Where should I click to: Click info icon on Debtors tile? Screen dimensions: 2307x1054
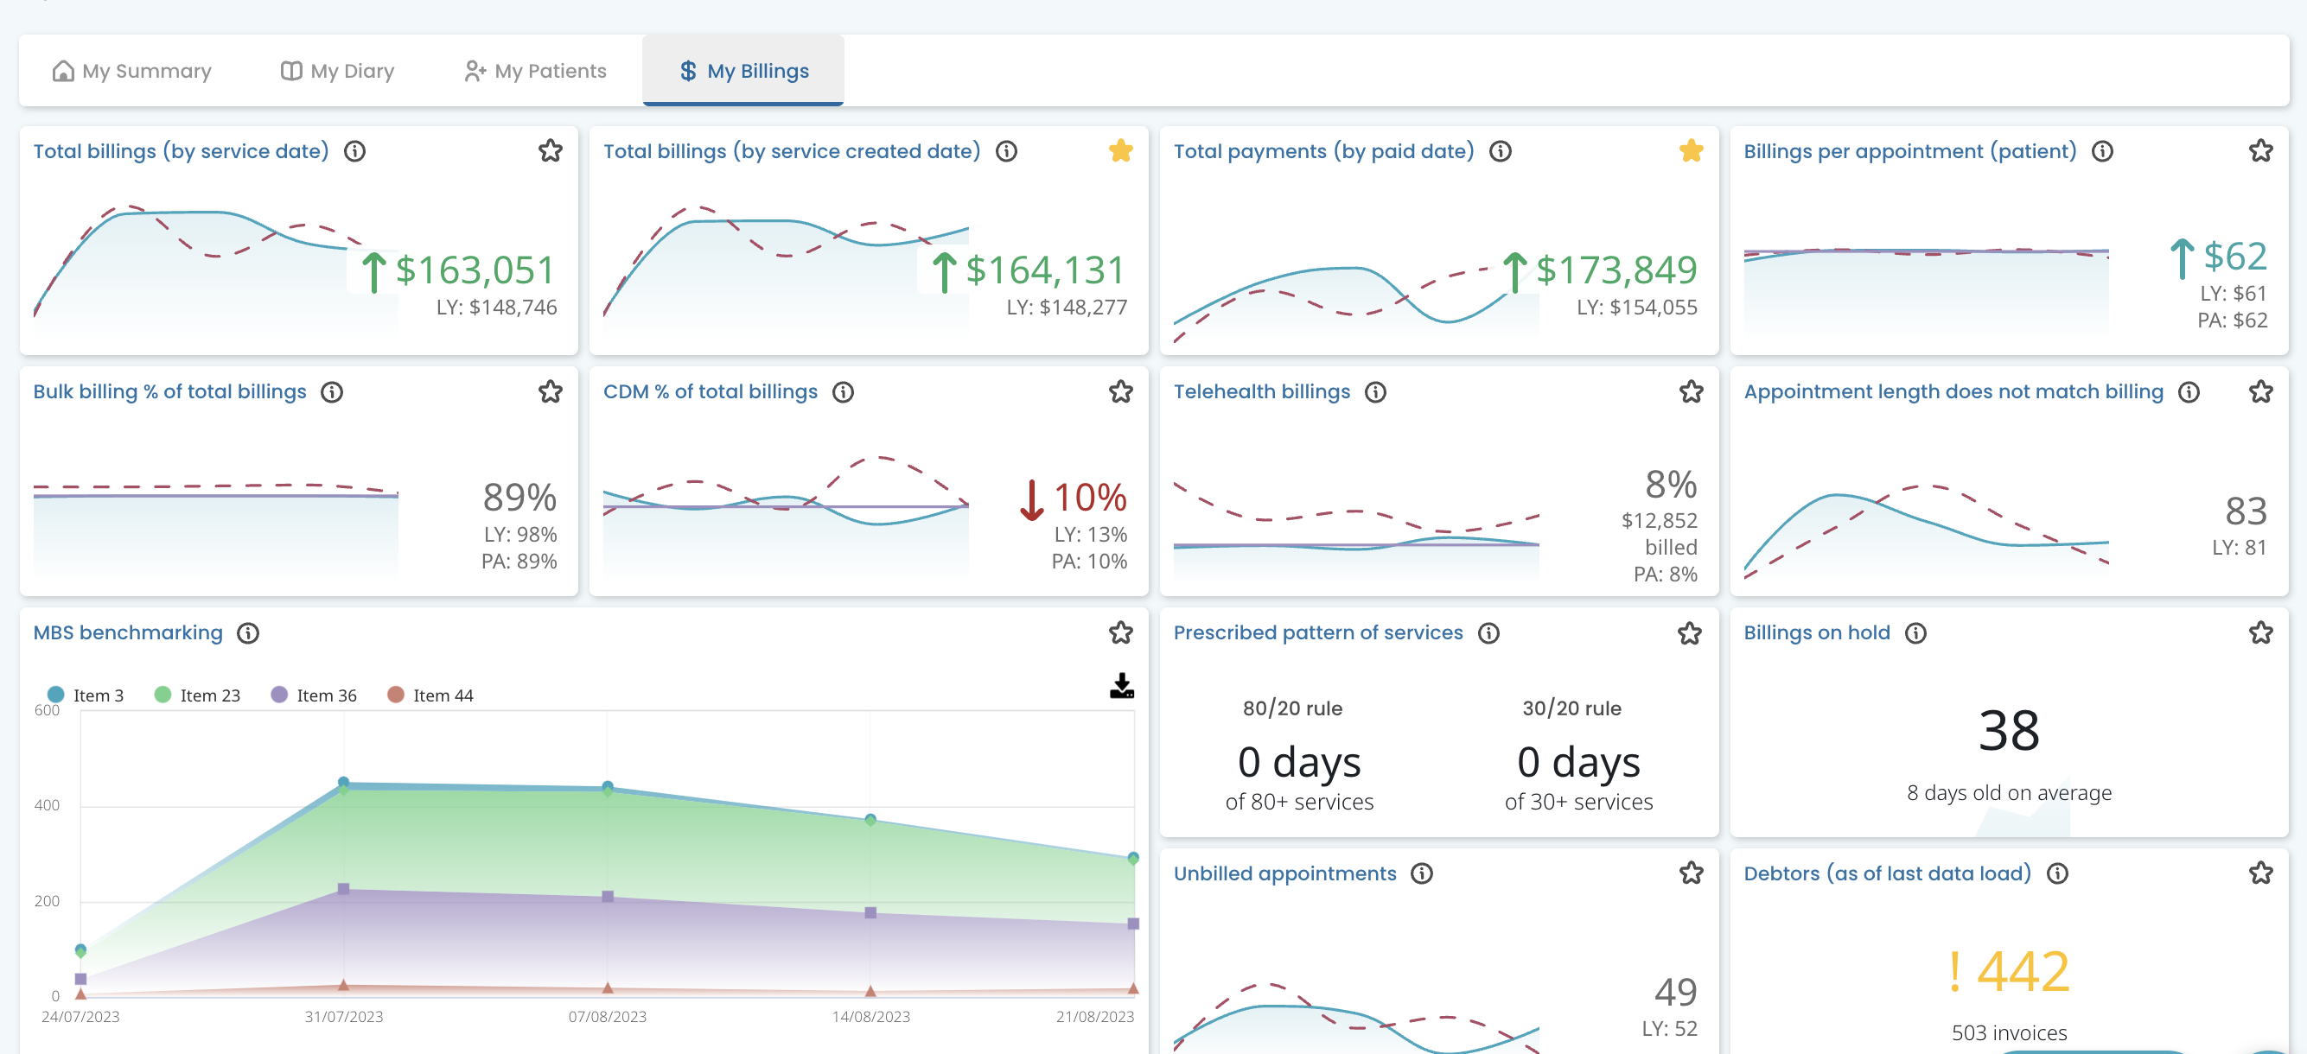pyautogui.click(x=2057, y=873)
